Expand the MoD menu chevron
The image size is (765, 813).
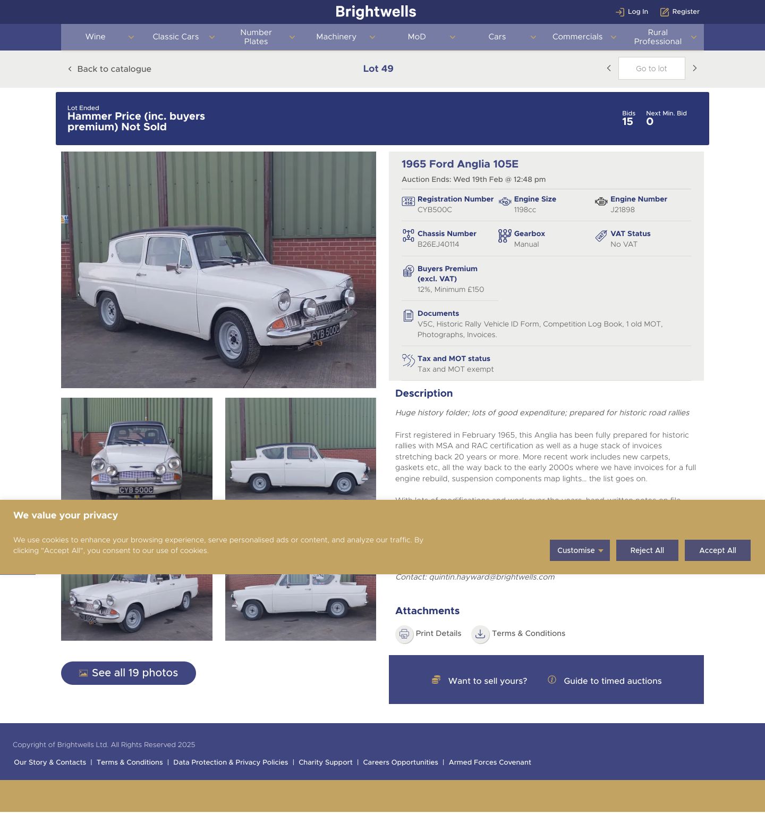pyautogui.click(x=453, y=37)
